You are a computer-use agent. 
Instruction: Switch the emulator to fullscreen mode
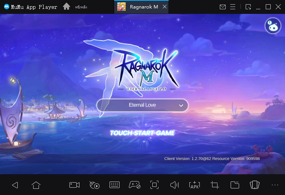click(x=154, y=185)
